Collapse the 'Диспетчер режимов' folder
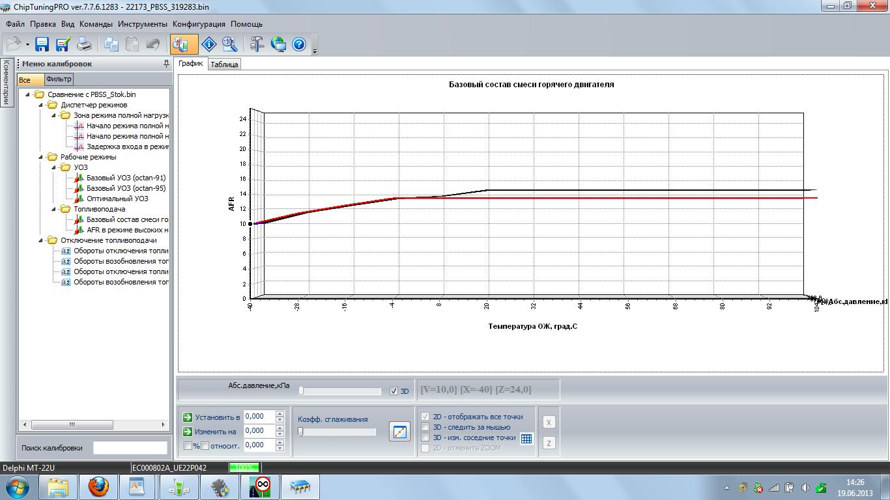The height and width of the screenshot is (500, 890). (x=40, y=105)
